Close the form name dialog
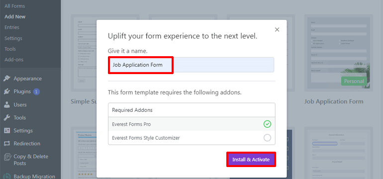 coord(277,29)
